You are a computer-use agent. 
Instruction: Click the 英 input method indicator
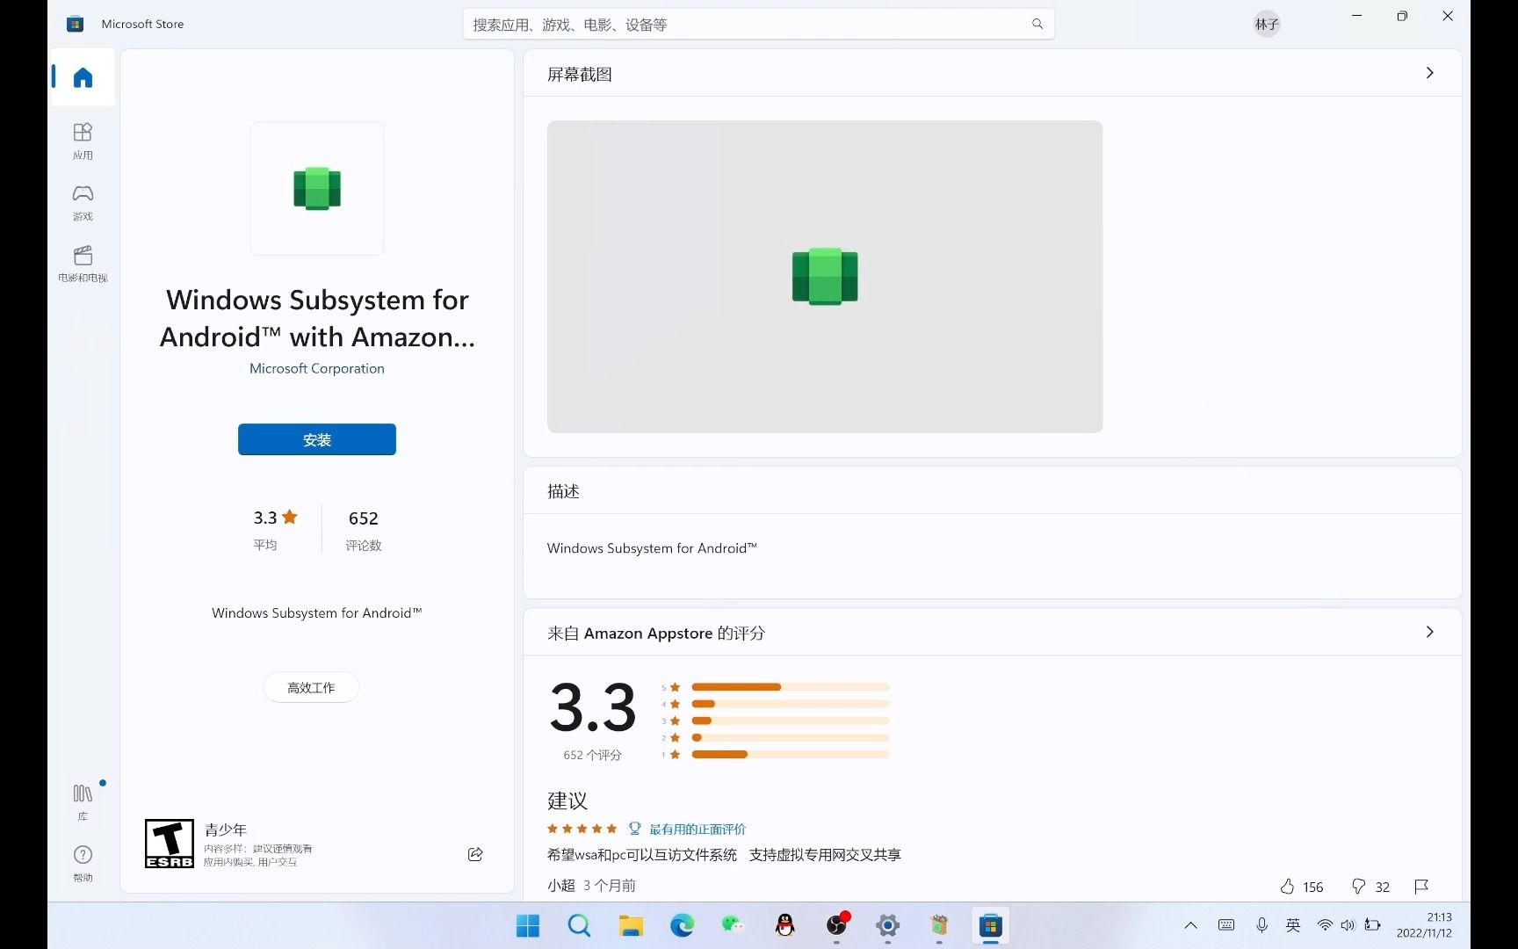tap(1293, 924)
